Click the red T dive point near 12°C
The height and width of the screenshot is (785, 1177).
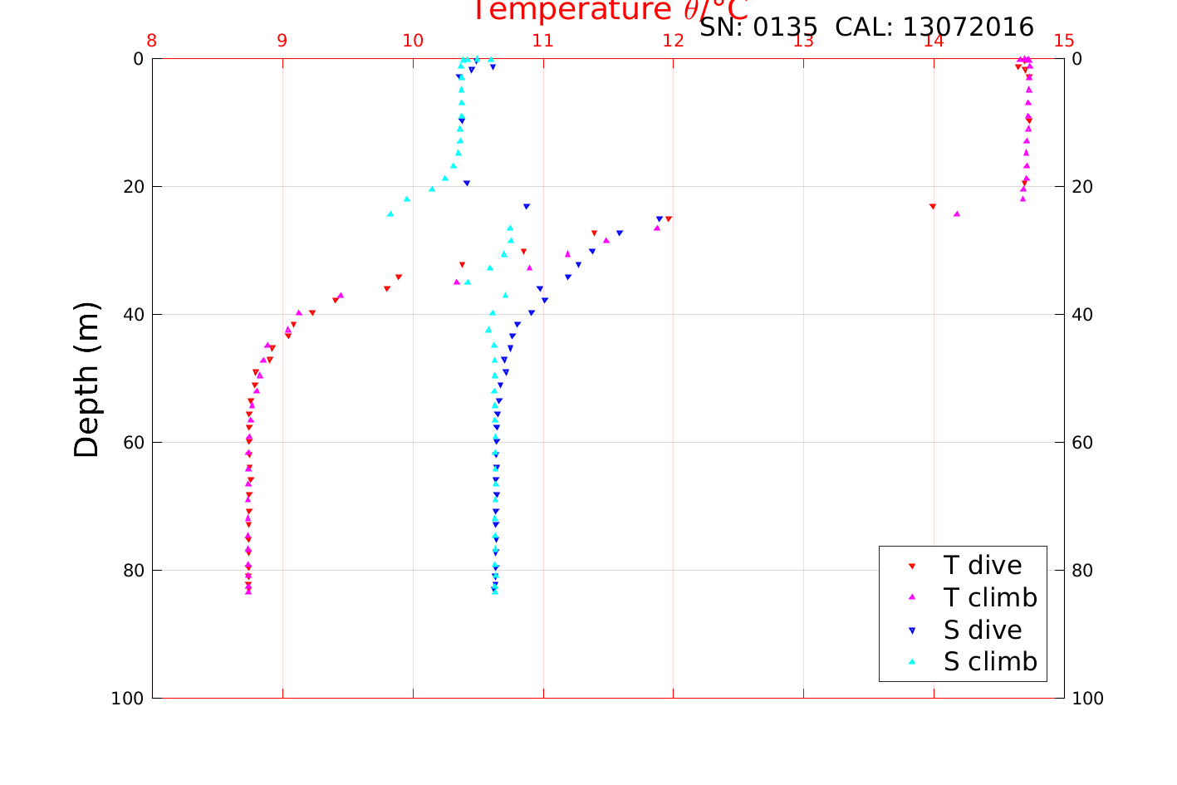tap(669, 218)
